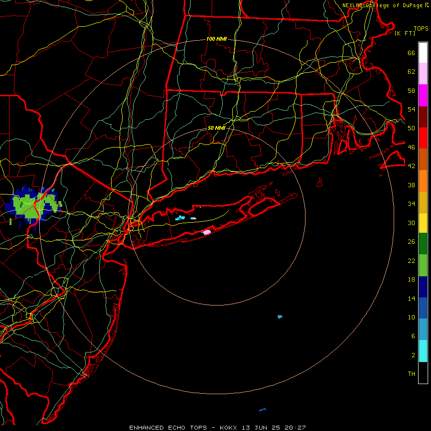This screenshot has width=431, height=431.
Task: Select the magenta legend color swatch
Action: click(423, 95)
